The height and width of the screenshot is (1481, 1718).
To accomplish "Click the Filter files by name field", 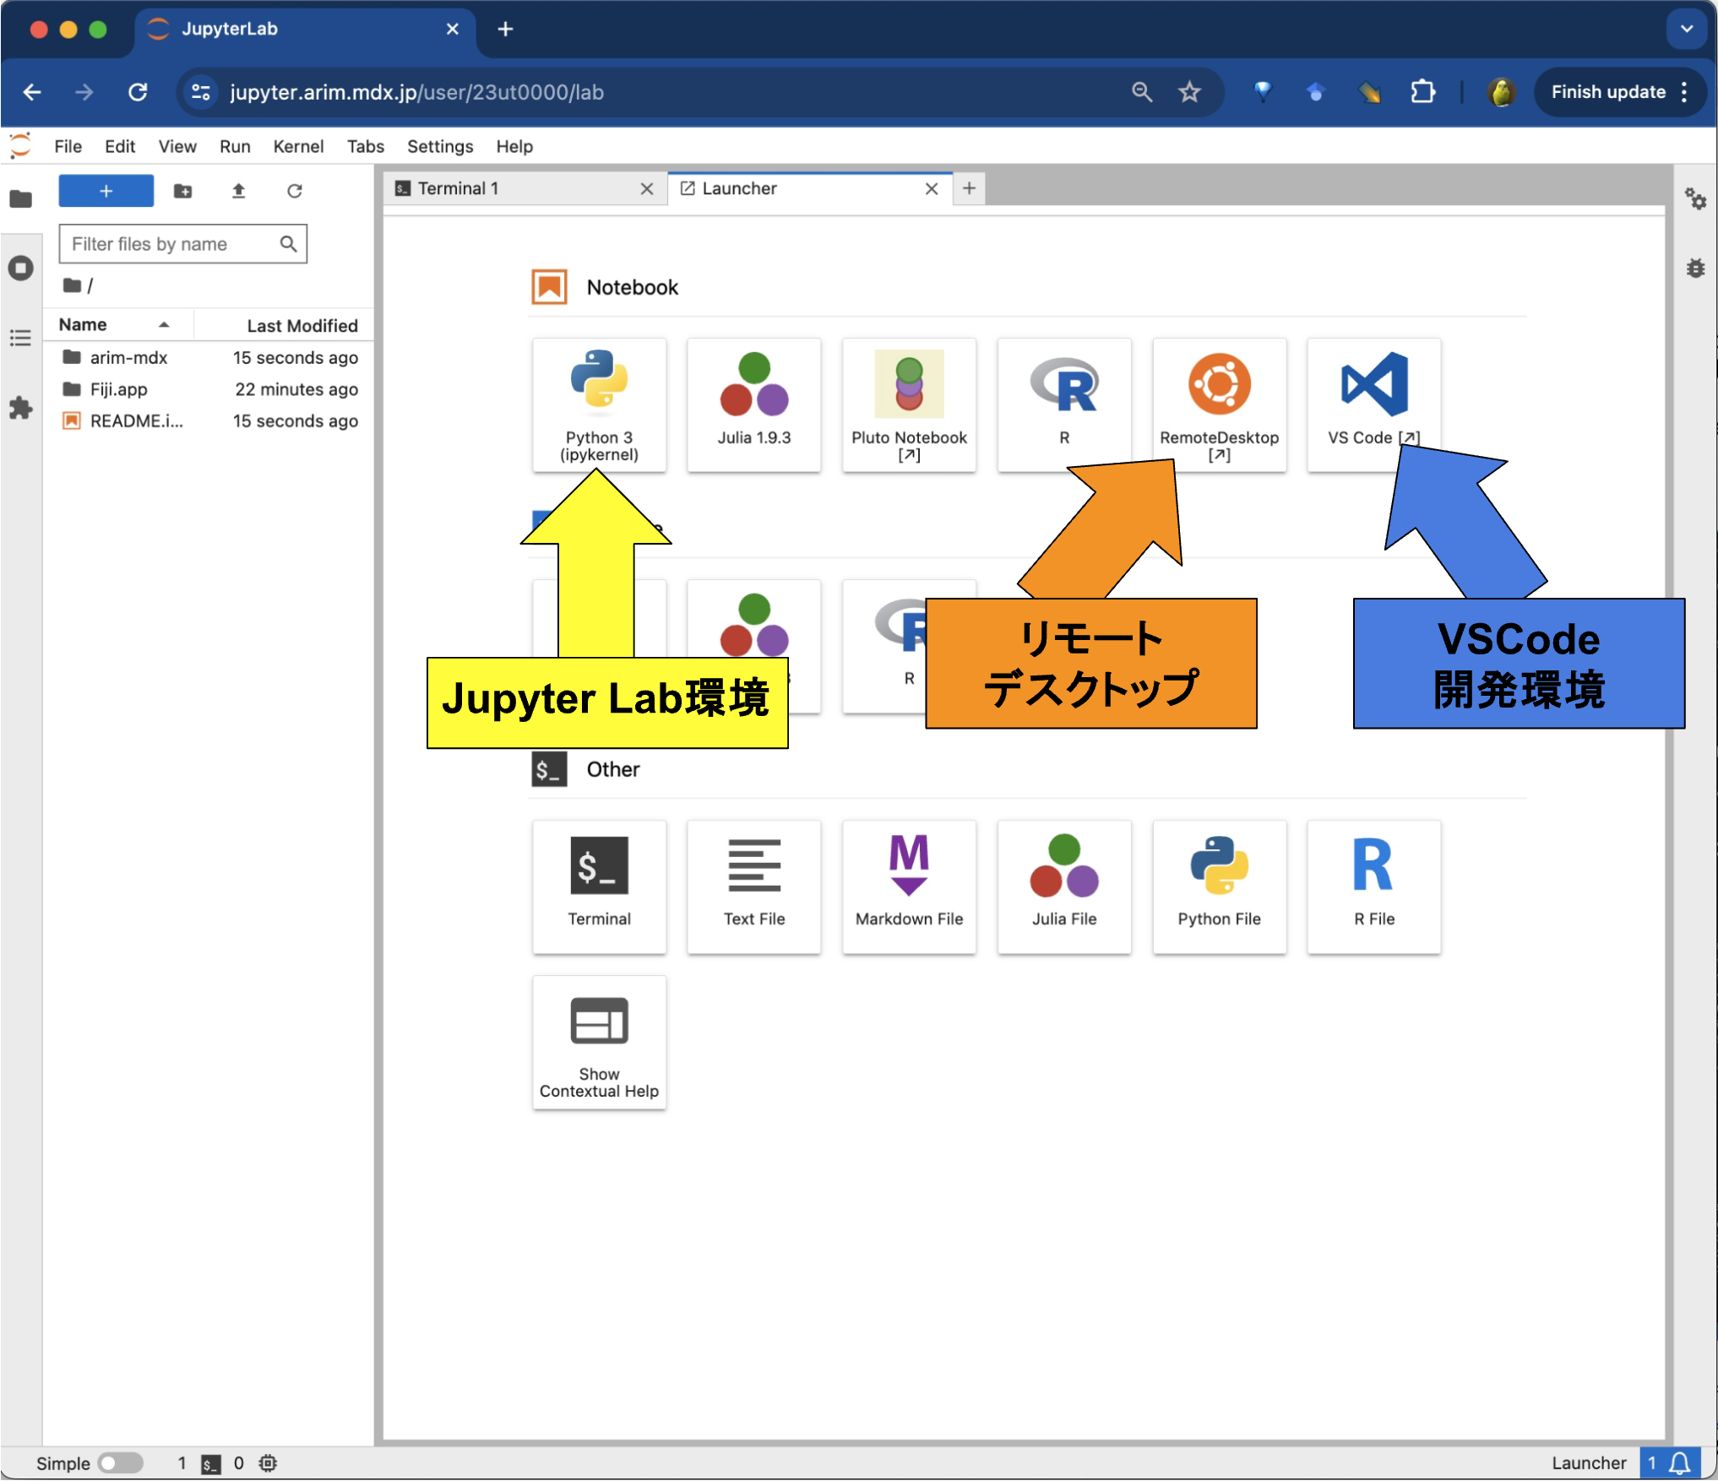I will [182, 244].
